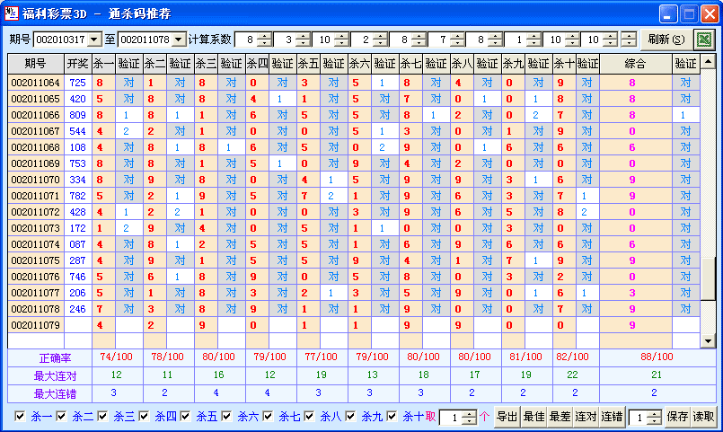Screen dimensions: 723x432
Task: Click draw result 087
Action: click(x=77, y=244)
